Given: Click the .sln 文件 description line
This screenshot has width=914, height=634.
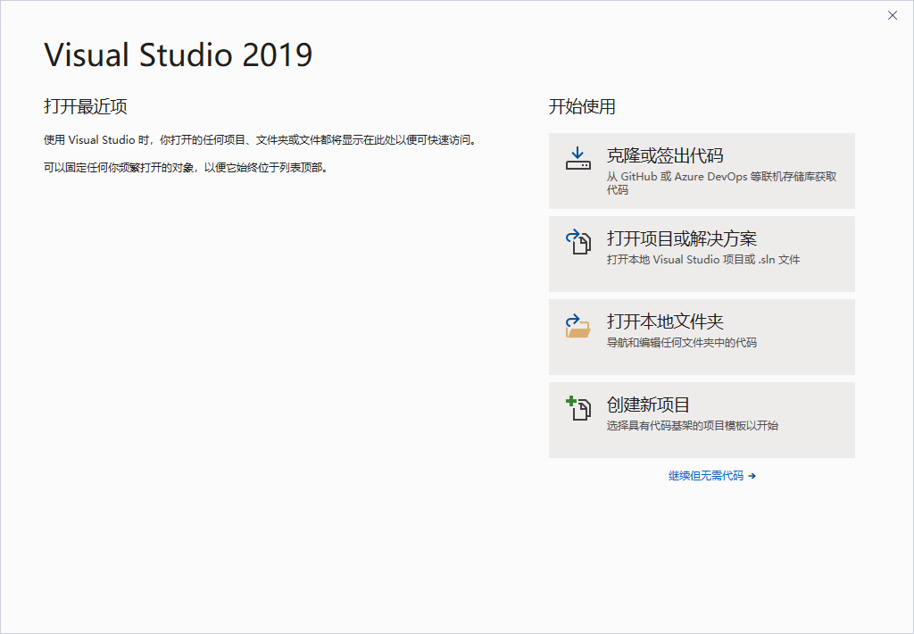Looking at the screenshot, I should [705, 261].
